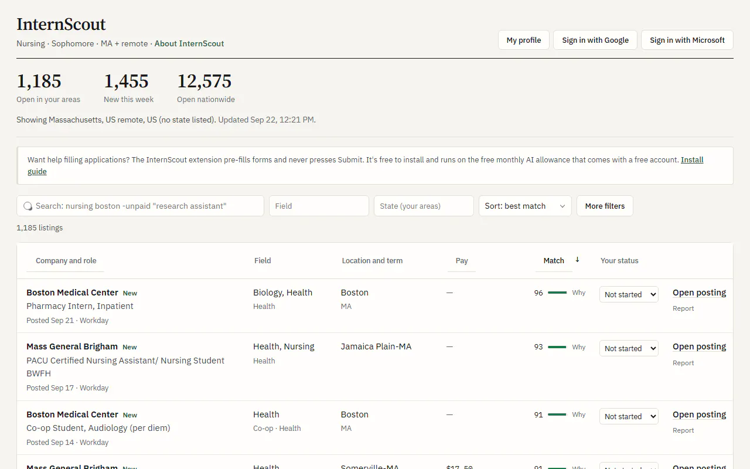Open status dropdown for Pharmacy Intern row
This screenshot has height=469, width=750.
click(x=629, y=294)
